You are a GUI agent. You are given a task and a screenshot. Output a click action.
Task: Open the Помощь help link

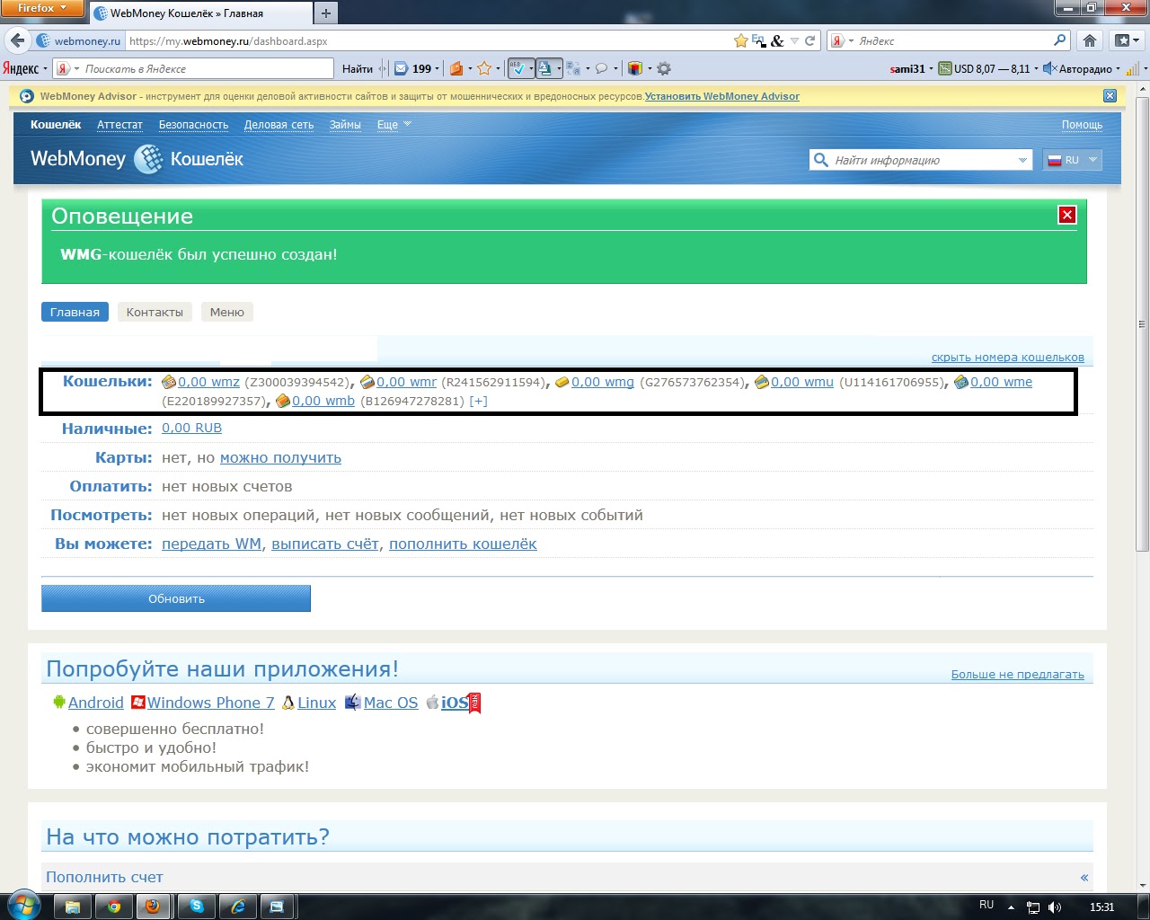[x=1082, y=125]
